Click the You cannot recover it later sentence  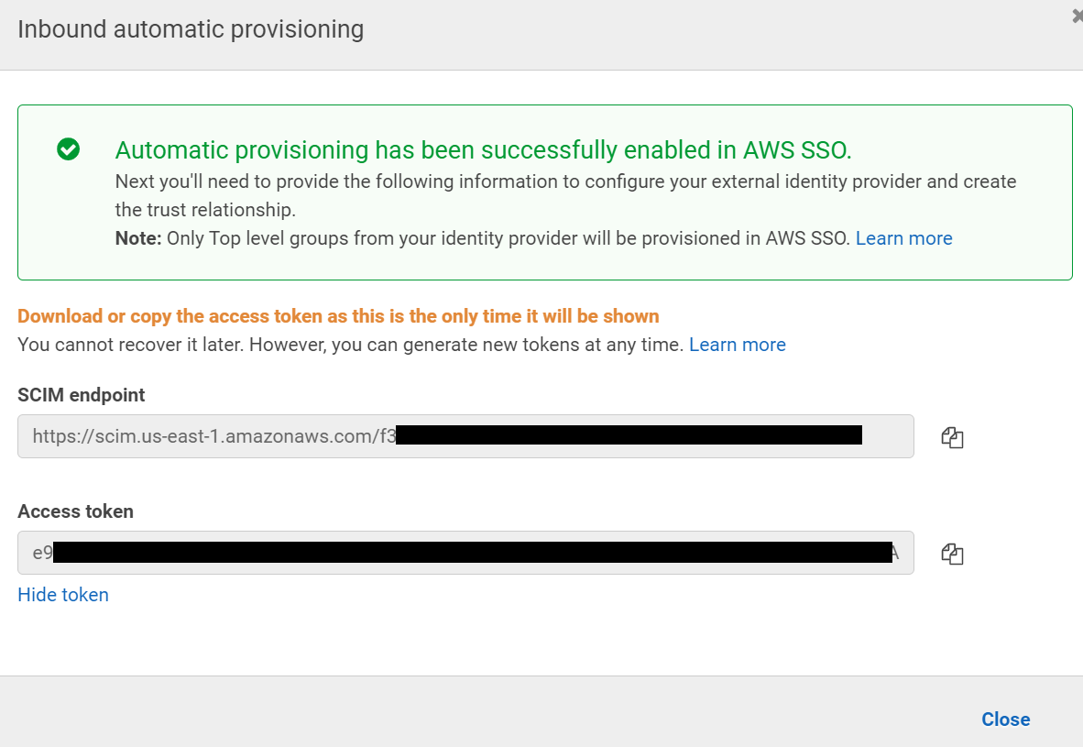click(351, 345)
